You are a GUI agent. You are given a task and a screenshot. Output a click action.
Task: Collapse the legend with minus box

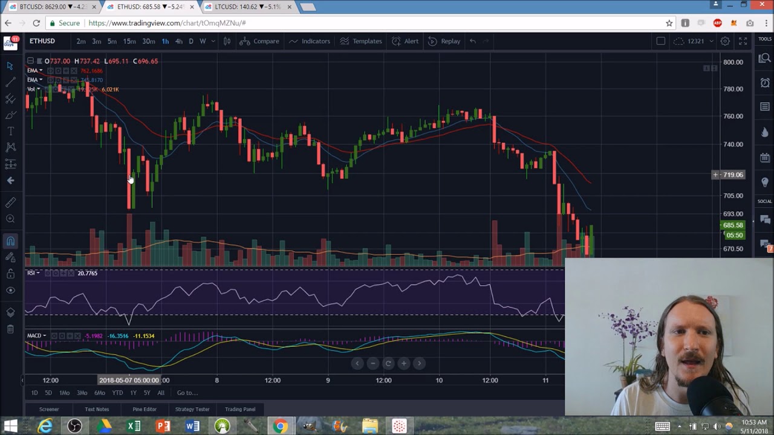[30, 61]
